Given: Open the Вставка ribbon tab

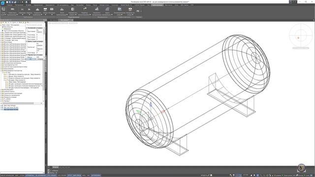Looking at the screenshot, I should 29,5.
